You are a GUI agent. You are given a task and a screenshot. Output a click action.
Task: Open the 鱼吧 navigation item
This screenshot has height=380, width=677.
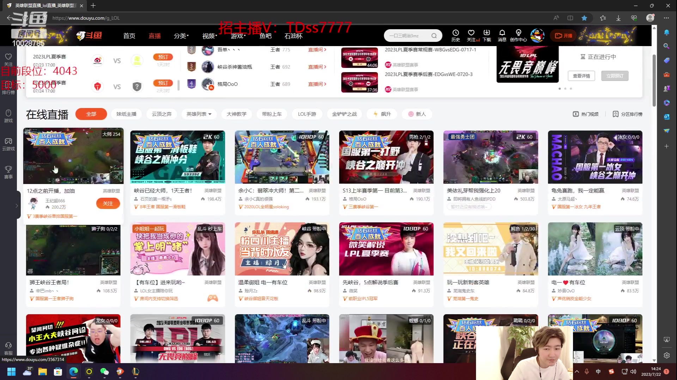tap(265, 36)
